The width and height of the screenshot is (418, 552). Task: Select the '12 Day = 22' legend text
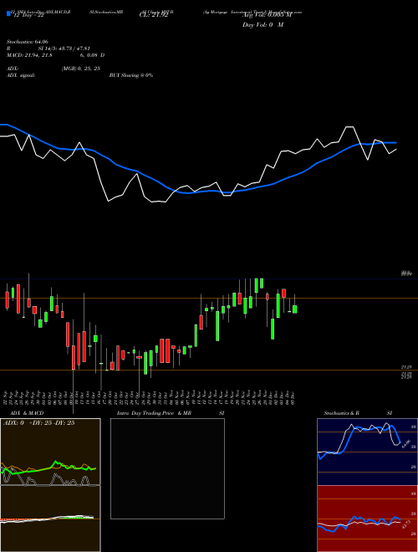click(28, 15)
